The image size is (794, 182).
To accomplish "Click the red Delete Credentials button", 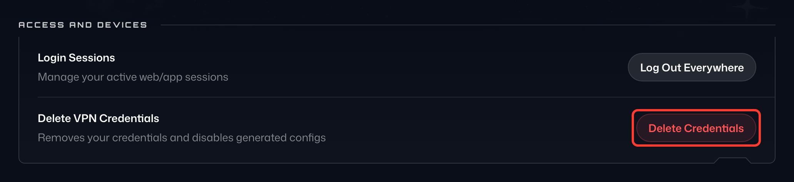I will (696, 128).
